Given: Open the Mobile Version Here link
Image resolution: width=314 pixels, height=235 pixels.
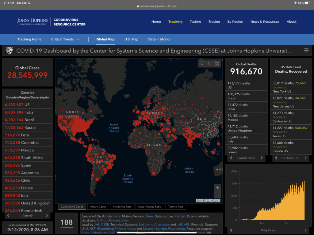Looking at the screenshot, I should (149, 216).
